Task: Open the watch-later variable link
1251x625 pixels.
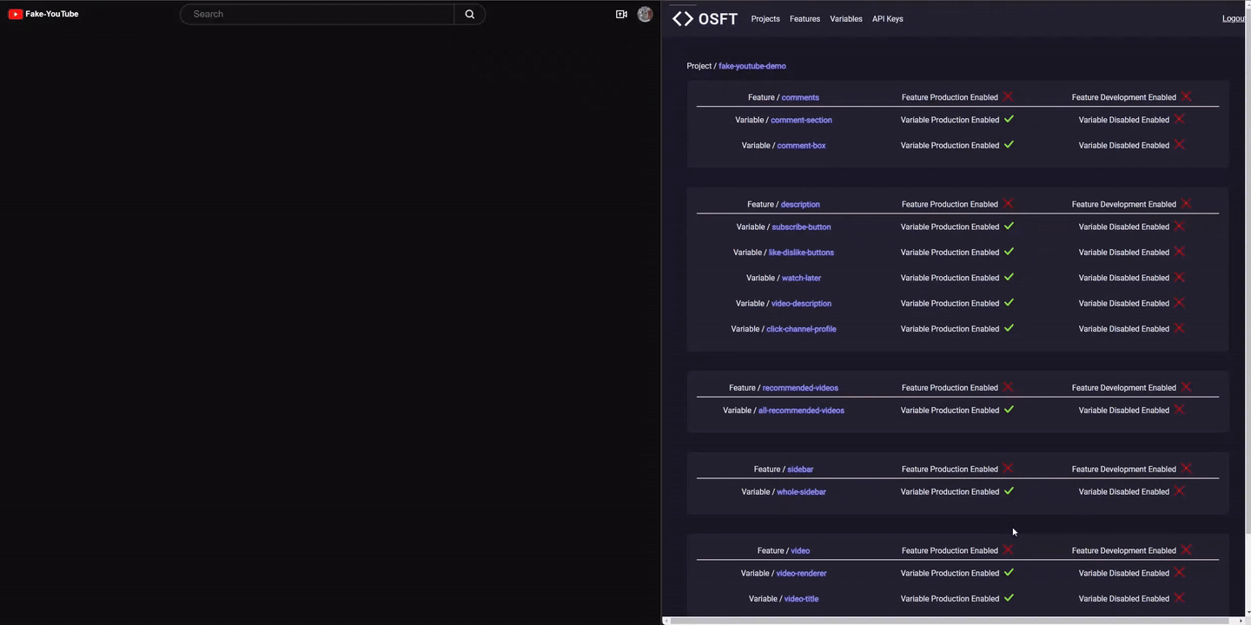Action: [801, 278]
